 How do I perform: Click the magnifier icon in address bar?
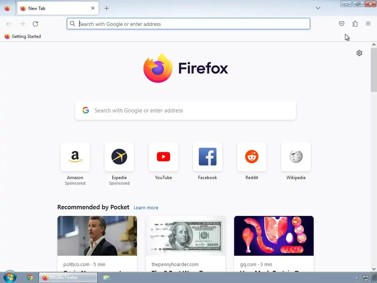(73, 24)
